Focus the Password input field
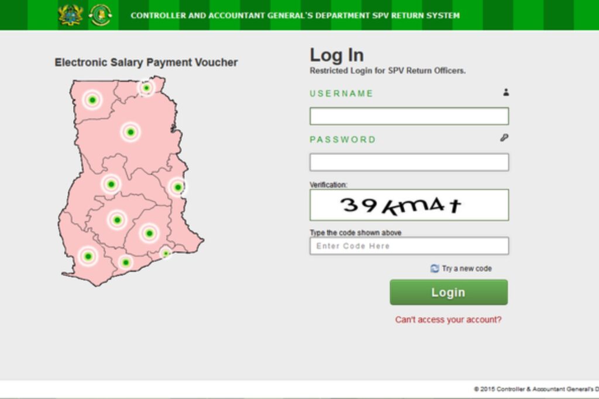This screenshot has width=599, height=399. coord(409,162)
